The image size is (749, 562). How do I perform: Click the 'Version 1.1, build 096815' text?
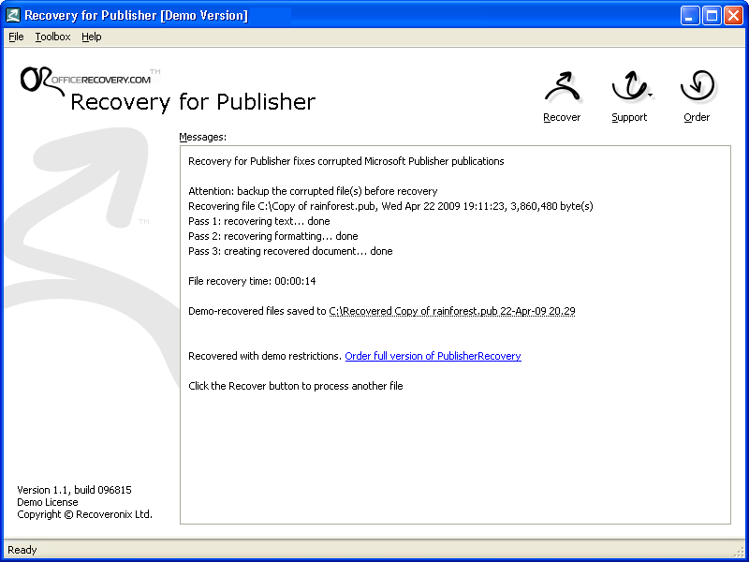pyautogui.click(x=74, y=490)
